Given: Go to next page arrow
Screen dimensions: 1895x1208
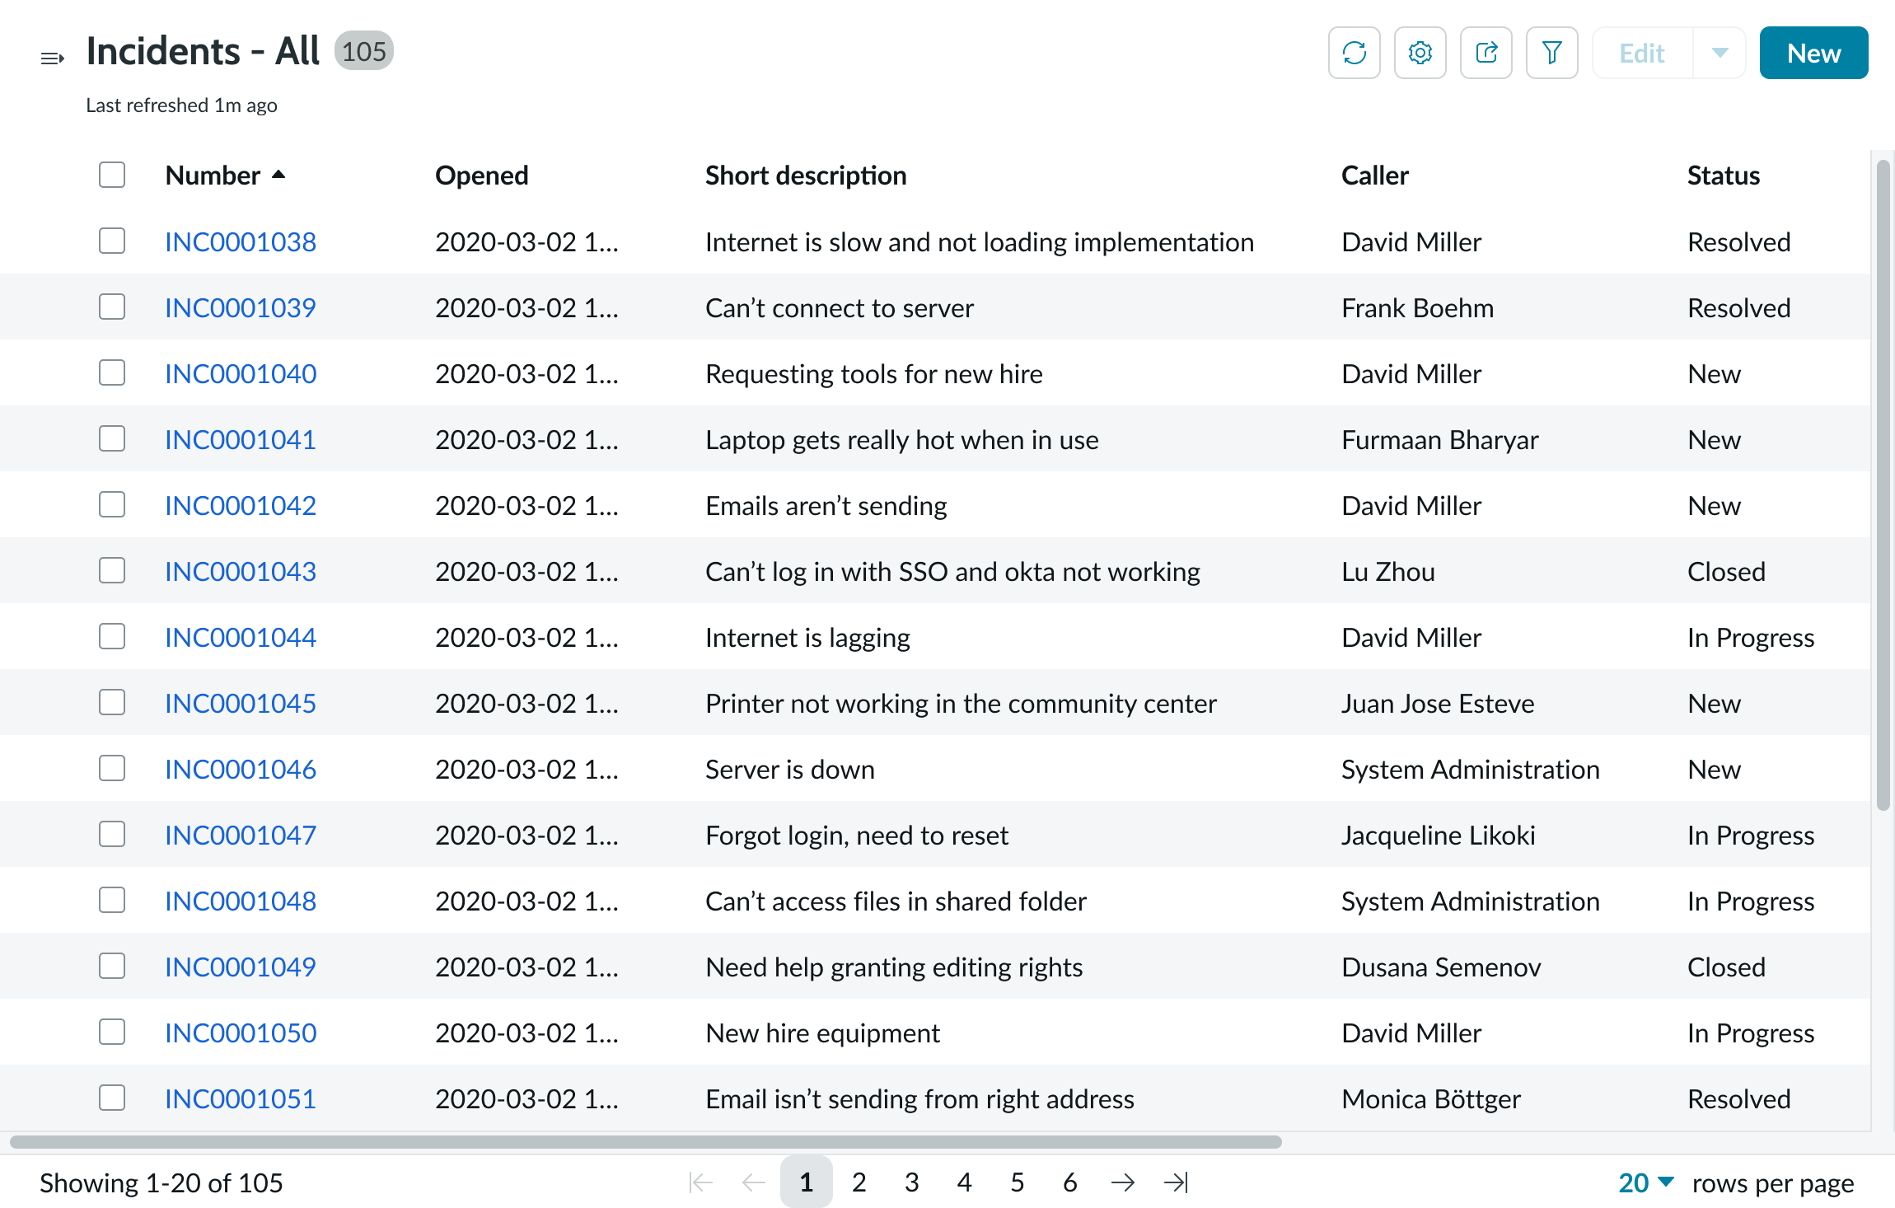Looking at the screenshot, I should pyautogui.click(x=1122, y=1182).
